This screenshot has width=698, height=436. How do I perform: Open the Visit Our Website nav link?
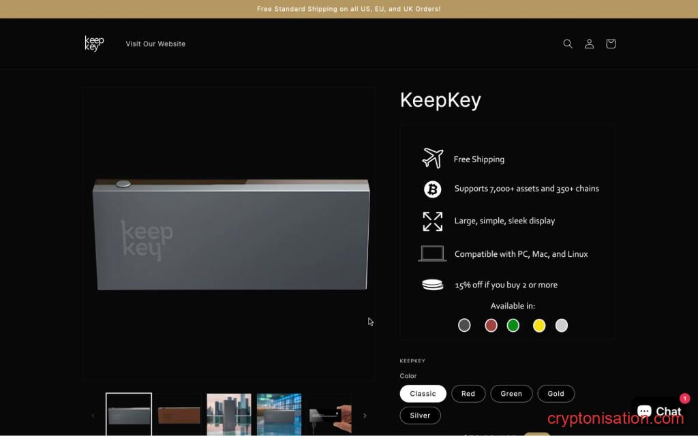coord(155,44)
